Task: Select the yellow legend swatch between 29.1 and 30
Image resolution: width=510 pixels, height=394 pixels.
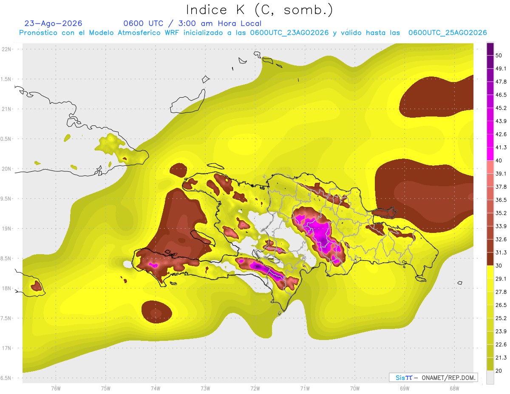Action: (x=490, y=272)
